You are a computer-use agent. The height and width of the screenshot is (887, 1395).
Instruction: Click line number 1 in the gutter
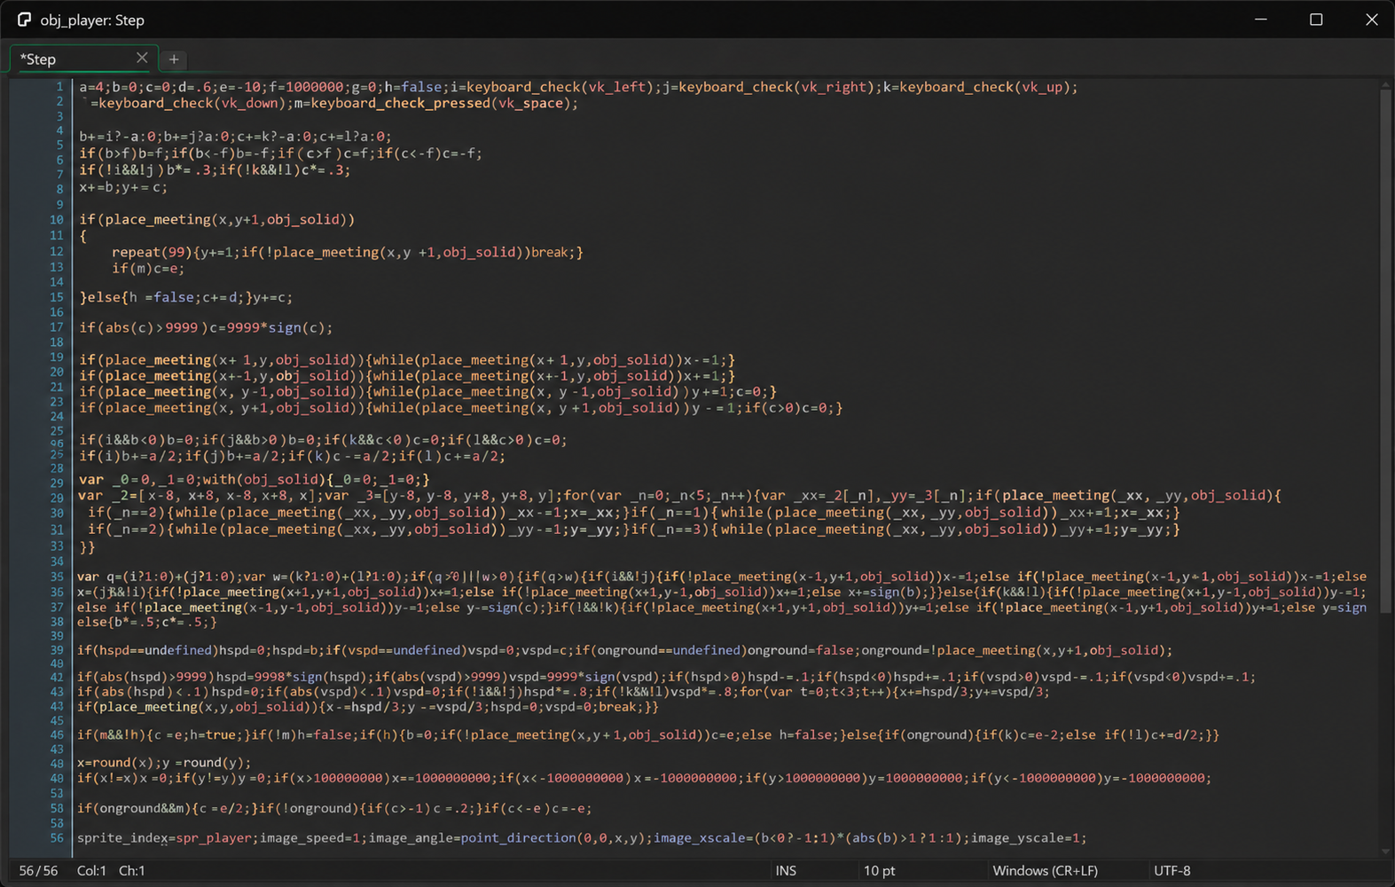(x=59, y=87)
